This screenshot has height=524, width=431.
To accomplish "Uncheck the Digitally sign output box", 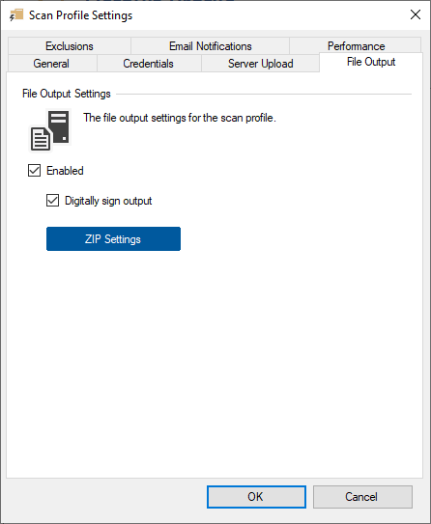I will point(52,201).
